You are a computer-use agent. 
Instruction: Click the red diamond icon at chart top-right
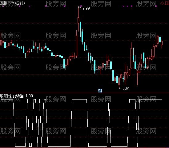162,3
